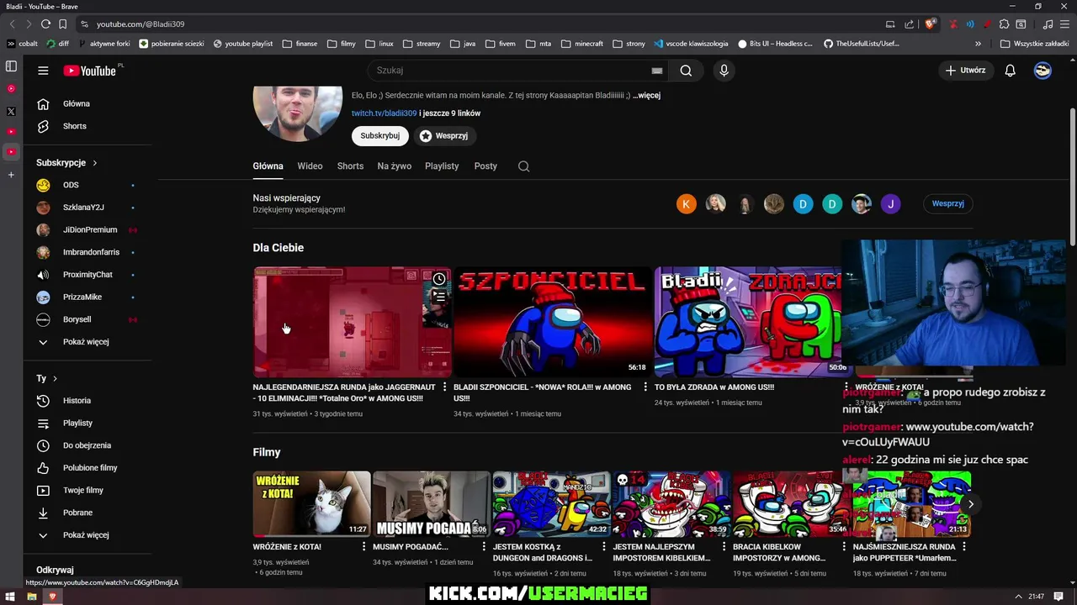Reload the page in Brave
1077x605 pixels.
point(45,24)
